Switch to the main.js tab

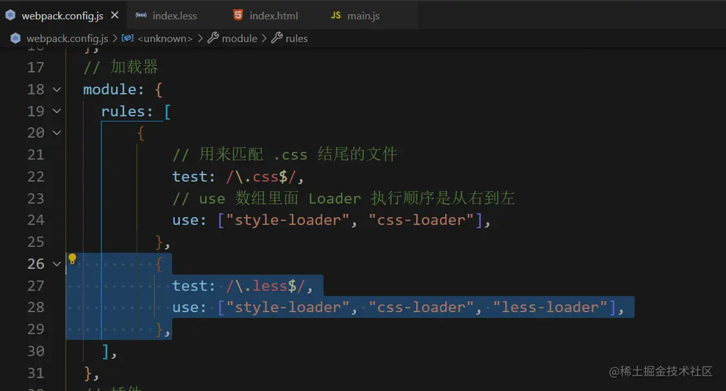pos(364,16)
